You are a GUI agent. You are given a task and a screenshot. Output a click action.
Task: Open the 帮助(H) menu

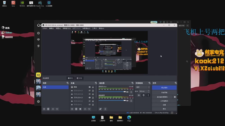(x=101, y=29)
